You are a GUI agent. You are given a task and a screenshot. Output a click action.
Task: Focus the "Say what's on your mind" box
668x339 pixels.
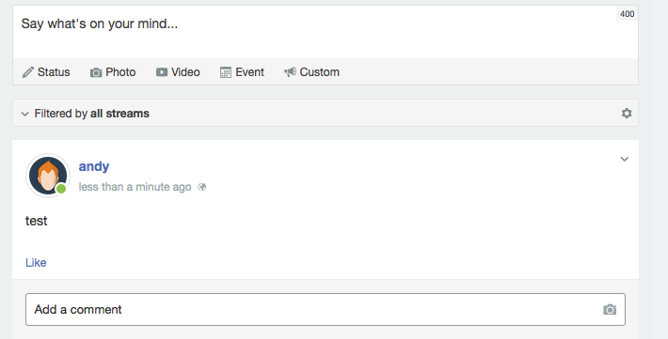326,32
